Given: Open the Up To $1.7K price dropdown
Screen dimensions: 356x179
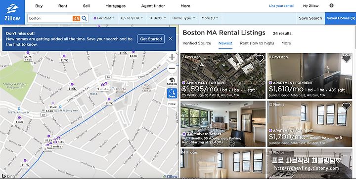Looking at the screenshot, I should (132, 18).
